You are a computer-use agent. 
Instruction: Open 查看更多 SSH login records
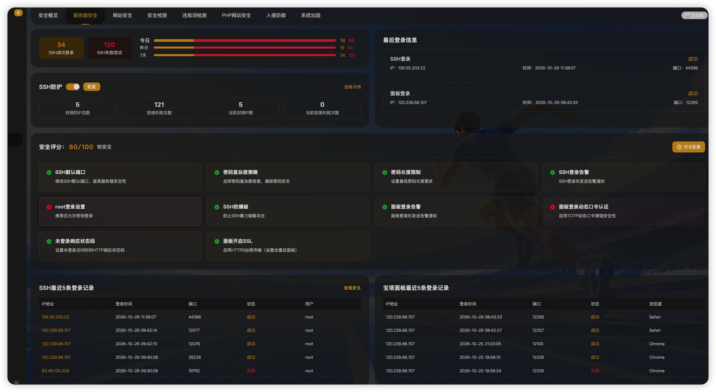pos(352,288)
